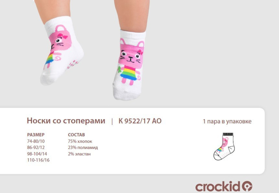Click the crockid brand logo text
The width and height of the screenshot is (279, 193).
[218, 187]
